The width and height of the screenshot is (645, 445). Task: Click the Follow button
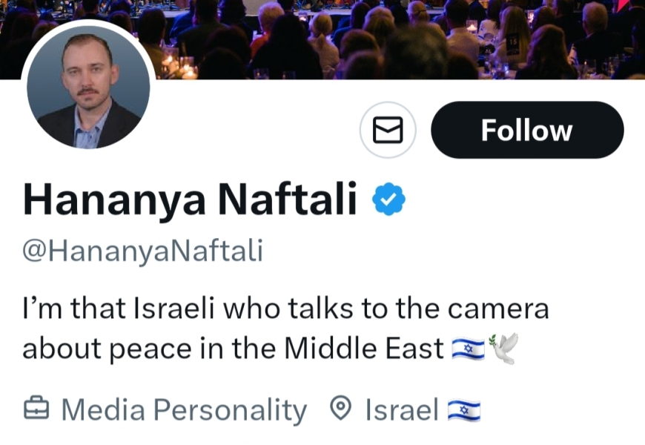click(x=526, y=129)
